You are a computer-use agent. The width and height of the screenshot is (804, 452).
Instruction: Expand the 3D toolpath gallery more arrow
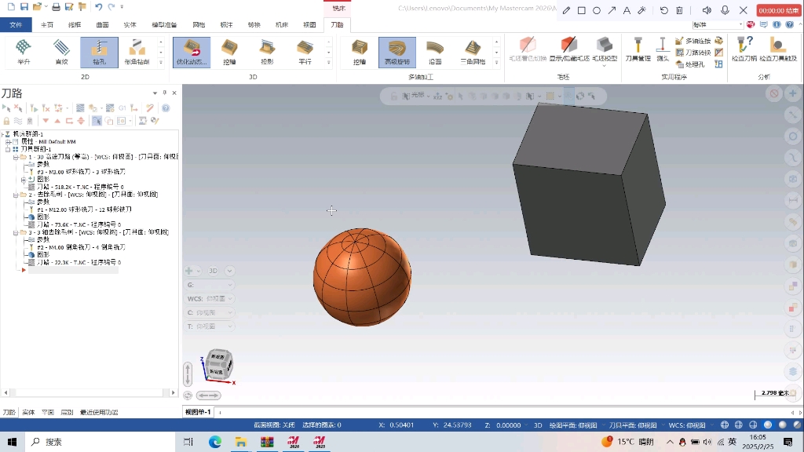point(329,63)
